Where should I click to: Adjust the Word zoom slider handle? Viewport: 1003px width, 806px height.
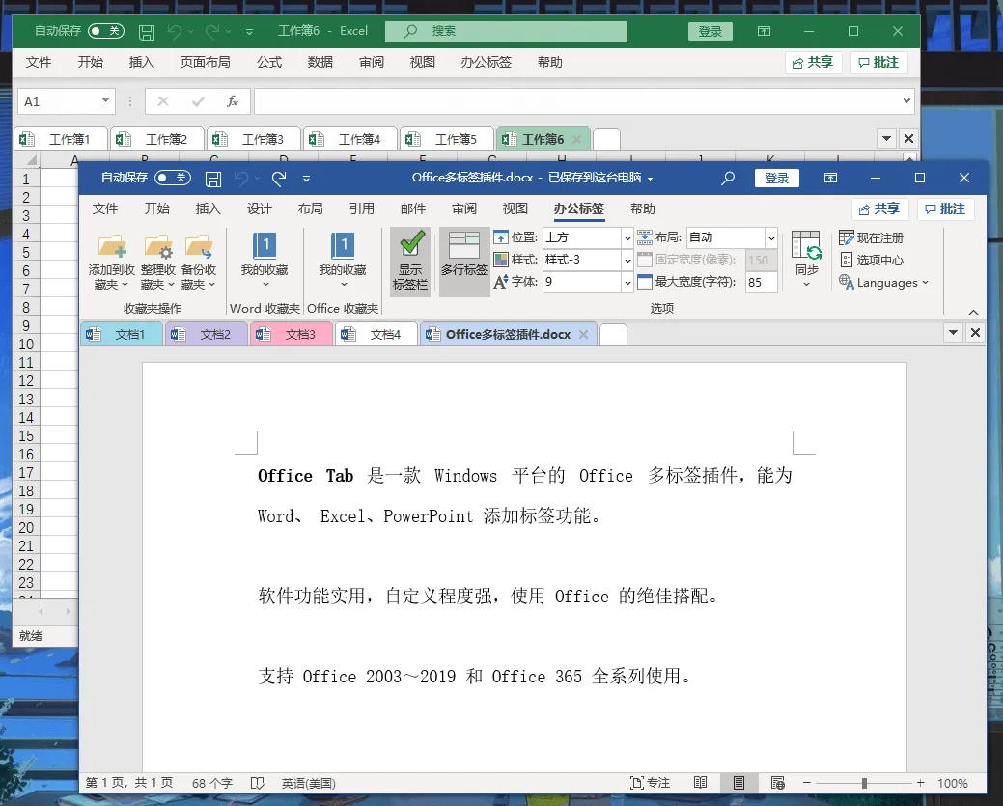pos(864,783)
